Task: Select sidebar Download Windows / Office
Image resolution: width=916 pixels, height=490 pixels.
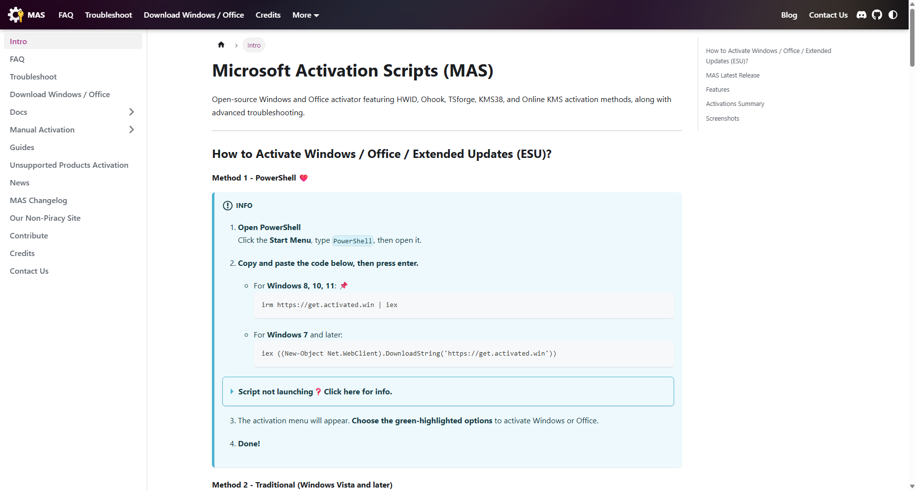Action: click(x=73, y=94)
